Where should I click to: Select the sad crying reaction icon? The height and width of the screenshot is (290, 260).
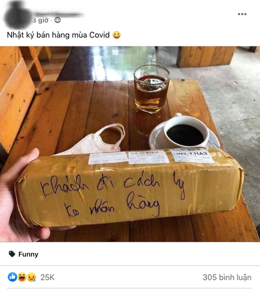(32, 277)
